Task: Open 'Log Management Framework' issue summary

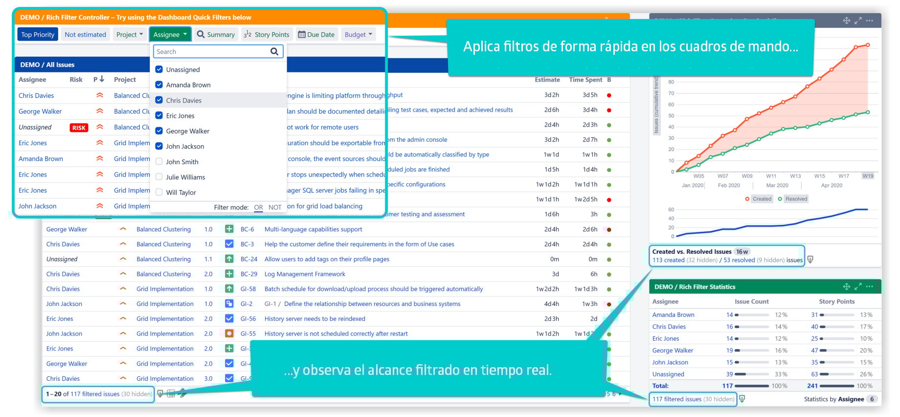Action: point(305,274)
